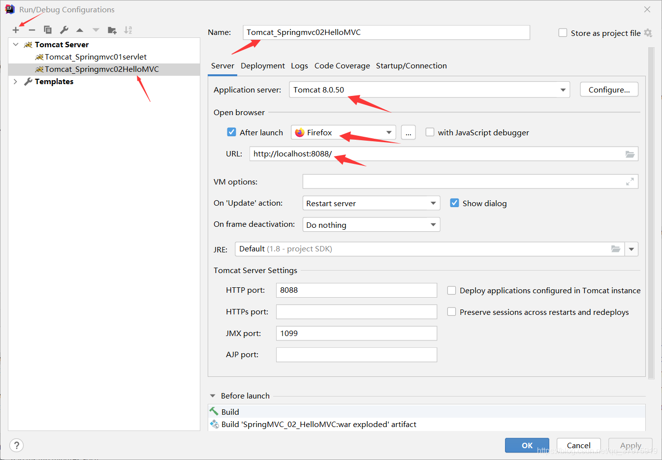Switch to Server tab
662x460 pixels.
pos(222,66)
